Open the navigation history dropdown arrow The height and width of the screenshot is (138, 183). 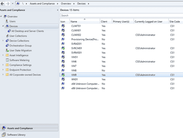click(x=13, y=4)
